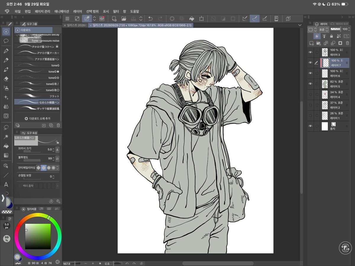The image size is (355, 266).
Task: Expand the anti-aliasing options arrow
Action: [58, 168]
